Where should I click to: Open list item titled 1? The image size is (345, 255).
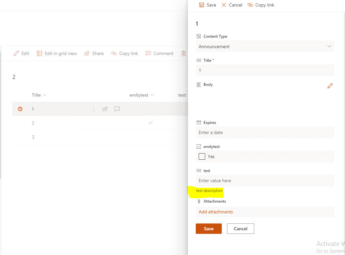(x=33, y=109)
